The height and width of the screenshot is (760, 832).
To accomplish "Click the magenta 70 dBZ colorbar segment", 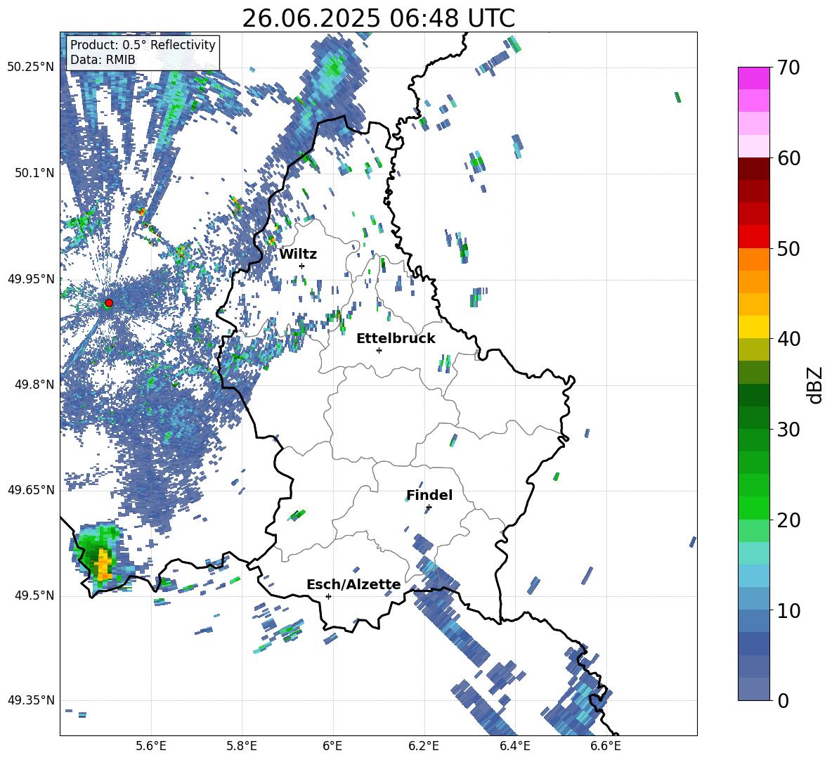I will pyautogui.click(x=753, y=78).
